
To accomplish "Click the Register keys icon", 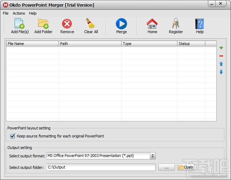I will click(x=176, y=23).
